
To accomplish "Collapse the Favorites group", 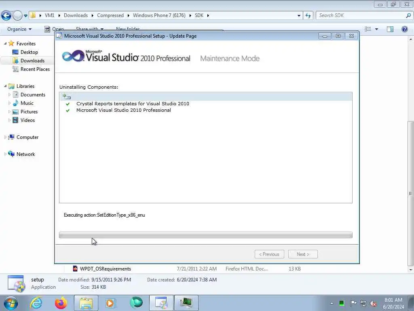I will coord(5,43).
